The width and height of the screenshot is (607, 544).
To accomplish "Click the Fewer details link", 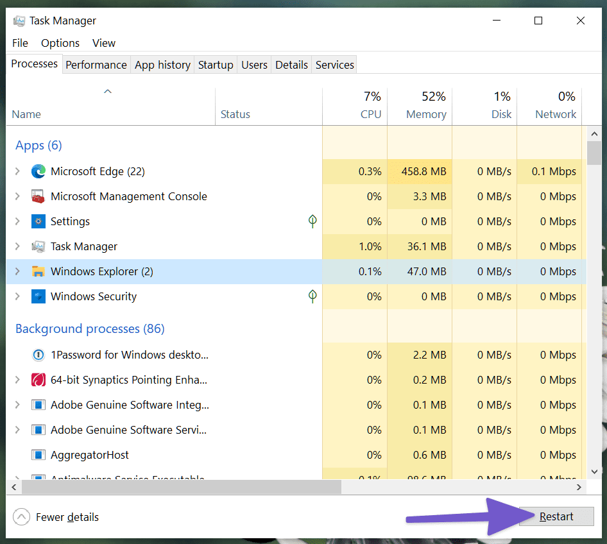I will 67,517.
